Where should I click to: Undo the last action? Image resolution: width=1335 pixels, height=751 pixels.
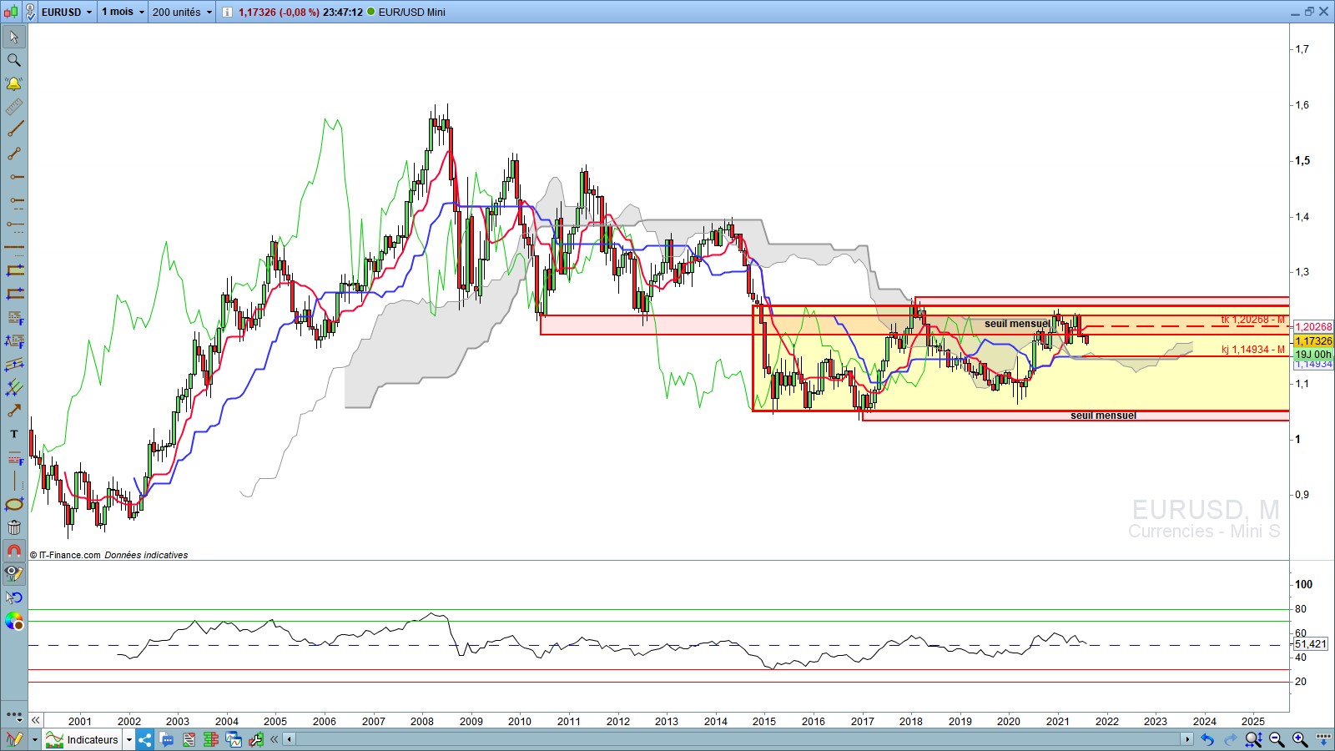[1207, 739]
